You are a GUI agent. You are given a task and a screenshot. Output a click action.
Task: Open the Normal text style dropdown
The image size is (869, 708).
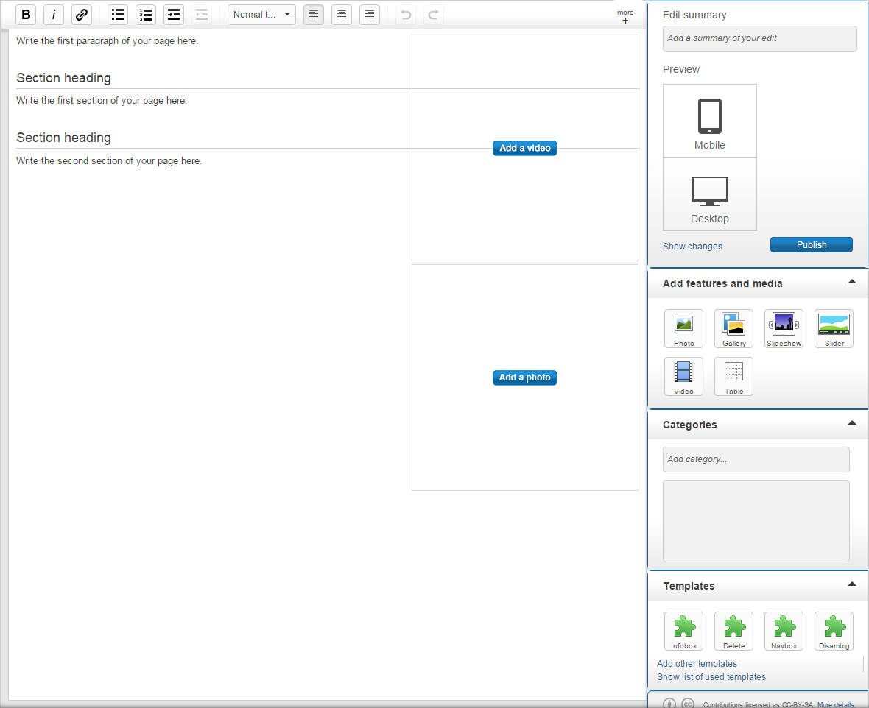click(261, 15)
